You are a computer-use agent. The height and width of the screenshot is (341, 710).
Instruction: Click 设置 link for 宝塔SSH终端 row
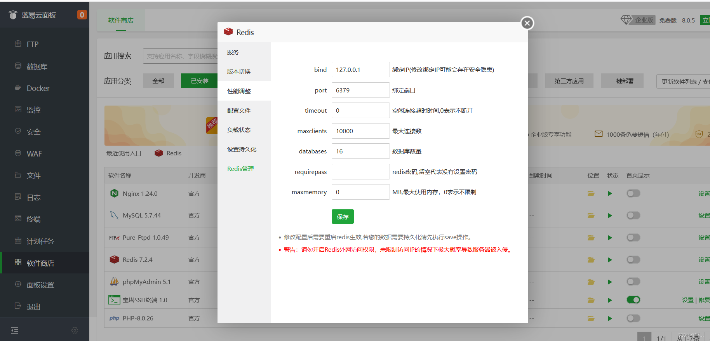click(x=687, y=300)
